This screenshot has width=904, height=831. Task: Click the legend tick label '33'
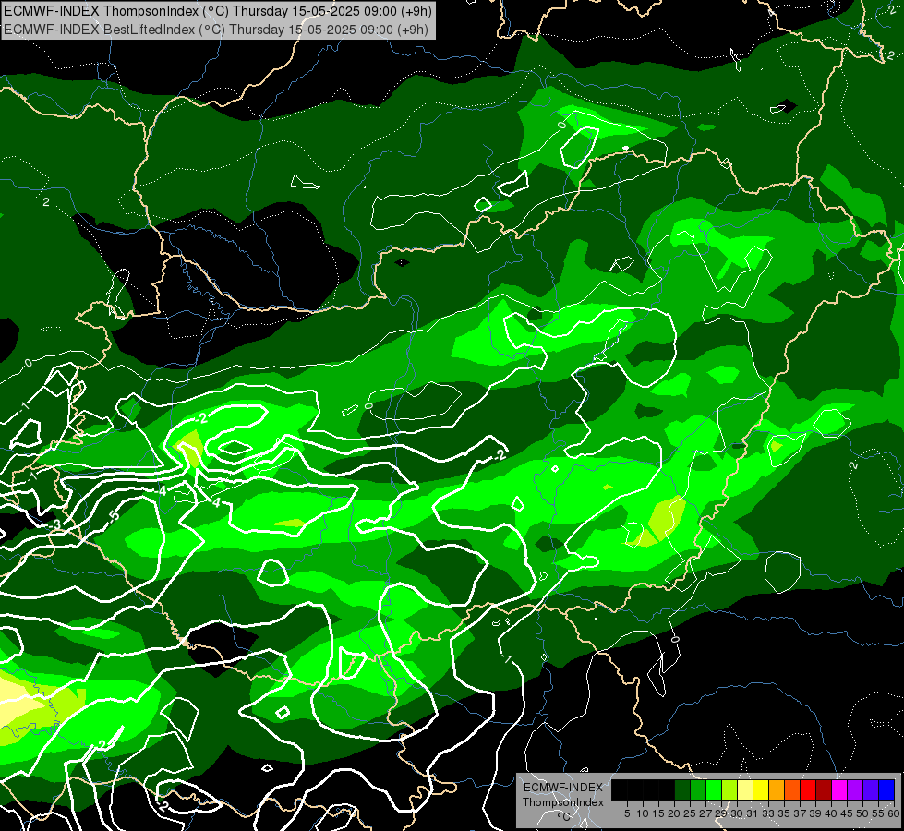point(768,813)
